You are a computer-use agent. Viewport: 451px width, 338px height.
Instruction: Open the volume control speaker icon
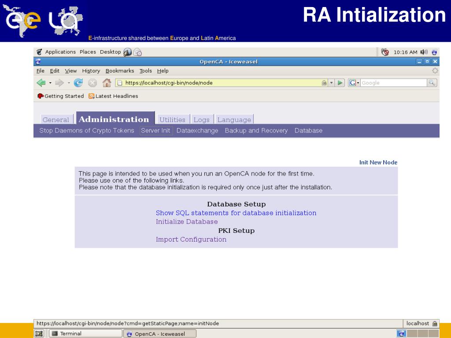(424, 52)
